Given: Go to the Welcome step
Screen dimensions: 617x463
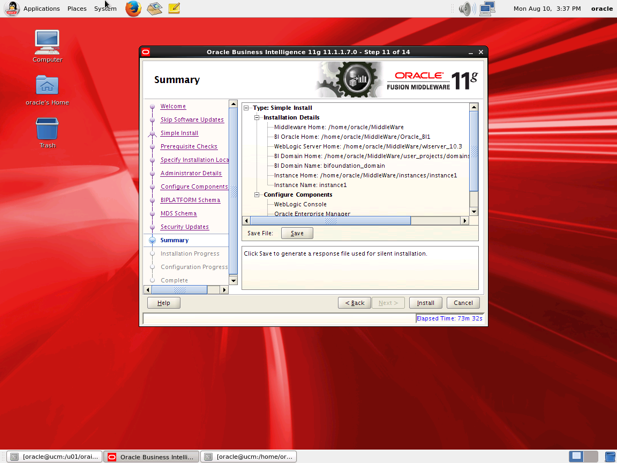Looking at the screenshot, I should [173, 106].
